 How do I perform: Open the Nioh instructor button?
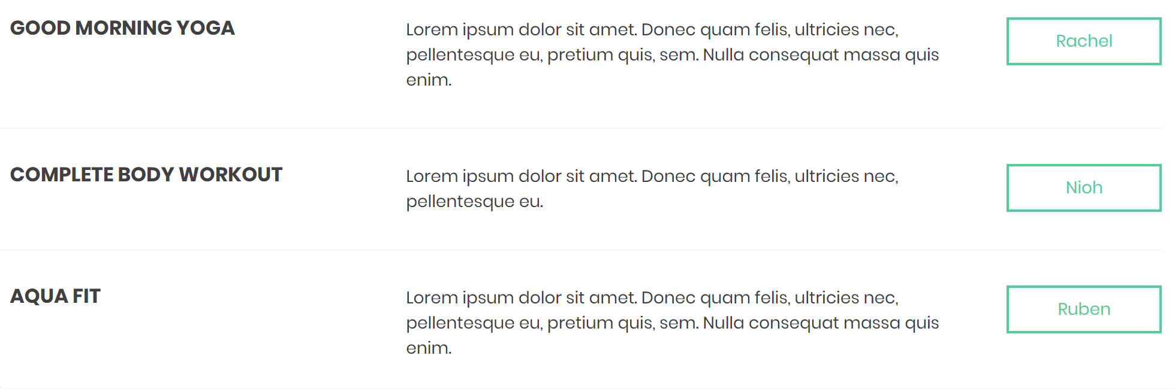(x=1083, y=188)
